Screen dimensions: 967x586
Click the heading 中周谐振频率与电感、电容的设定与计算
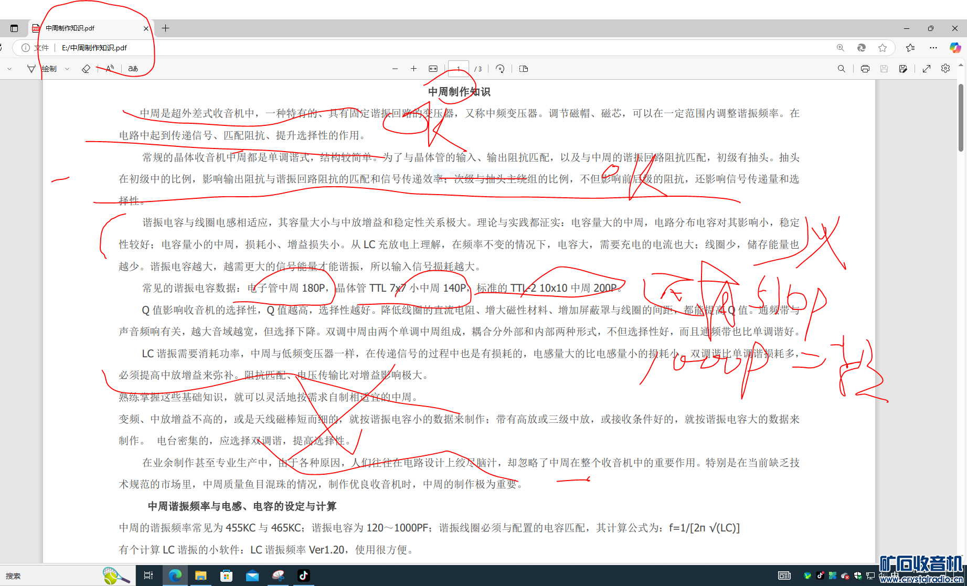point(242,506)
